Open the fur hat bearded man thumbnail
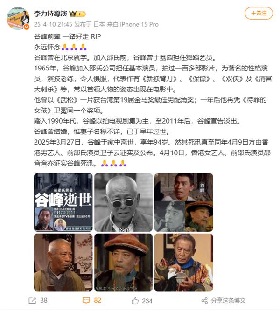The width and height of the screenshot is (280, 311). [x=123, y=263]
